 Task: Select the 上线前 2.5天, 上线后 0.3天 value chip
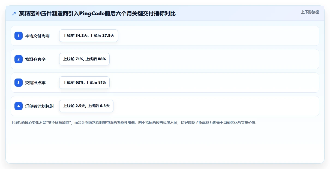click(x=86, y=106)
